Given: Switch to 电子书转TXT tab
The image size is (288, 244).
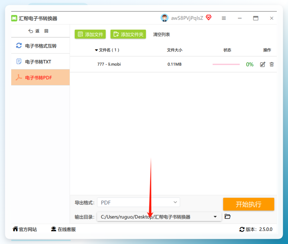Looking at the screenshot, I should [40, 62].
